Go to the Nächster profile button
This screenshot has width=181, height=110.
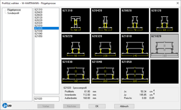pyautogui.click(x=72, y=106)
